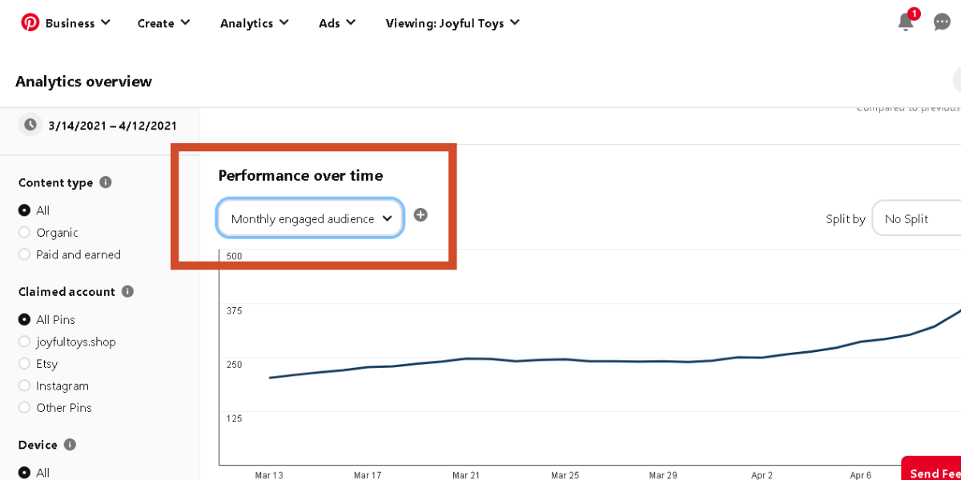Viewport: 961px width, 480px height.
Task: Click the Pinterest logo icon
Action: tap(30, 22)
